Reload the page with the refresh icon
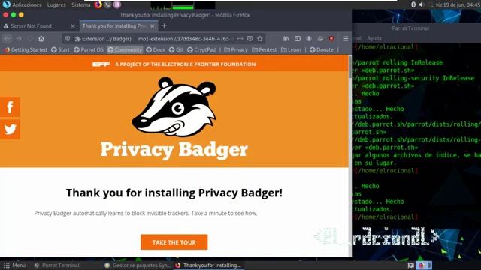Screen dimensions: 481x270 tap(30, 39)
